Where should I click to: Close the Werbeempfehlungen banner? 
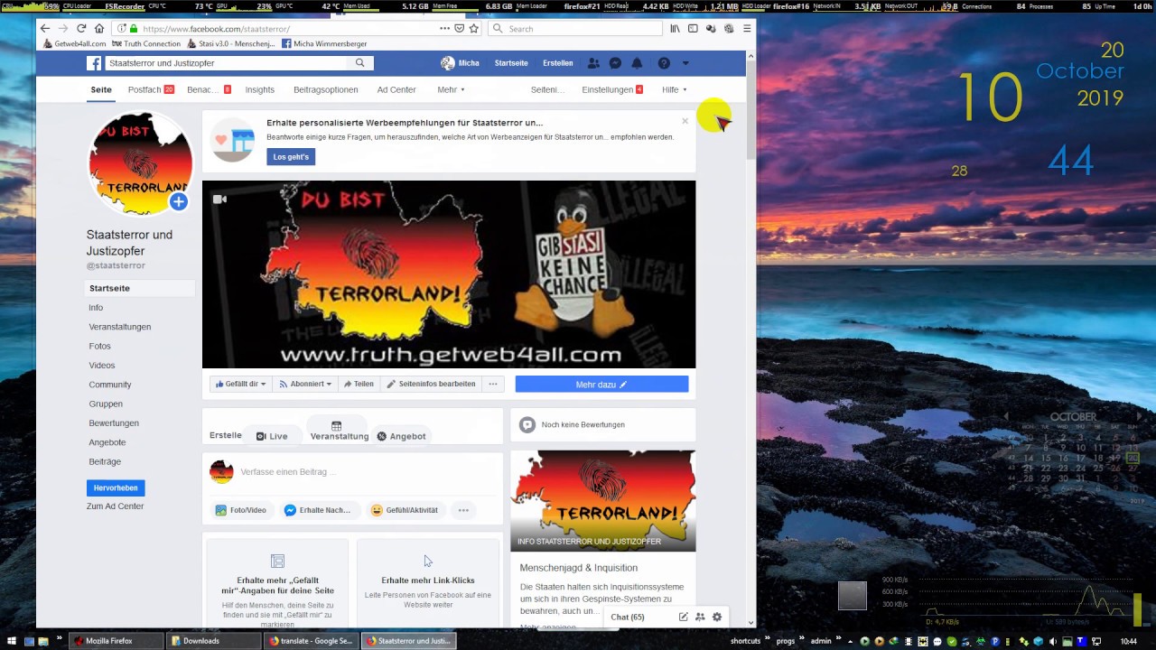685,121
